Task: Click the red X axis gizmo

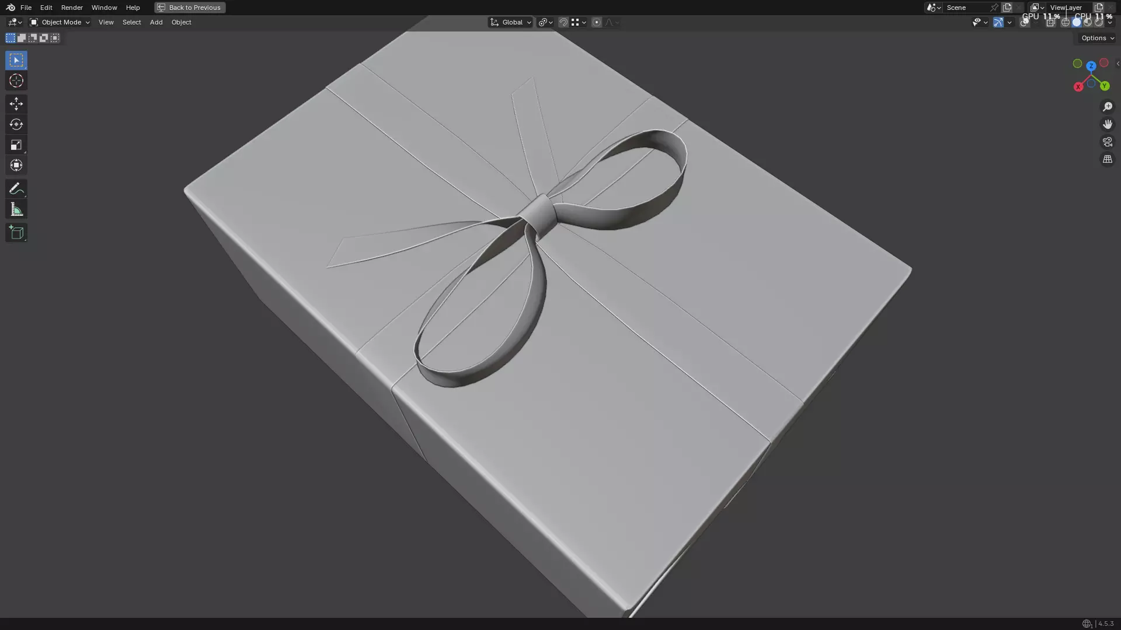Action: (x=1078, y=87)
